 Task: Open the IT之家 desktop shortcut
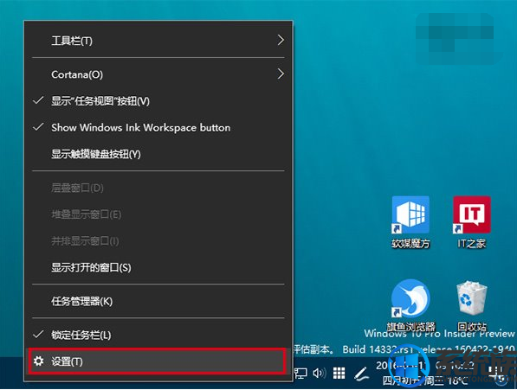coord(472,222)
